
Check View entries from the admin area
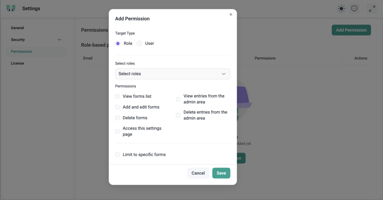coord(178,99)
